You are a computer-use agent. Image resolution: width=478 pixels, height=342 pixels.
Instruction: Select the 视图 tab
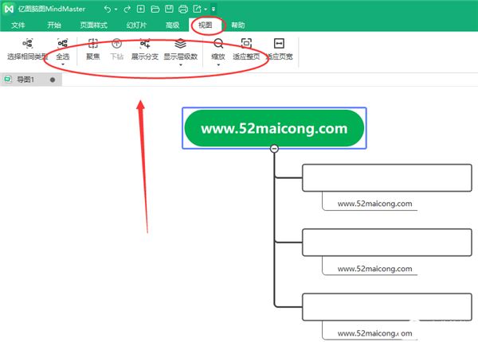(x=206, y=25)
